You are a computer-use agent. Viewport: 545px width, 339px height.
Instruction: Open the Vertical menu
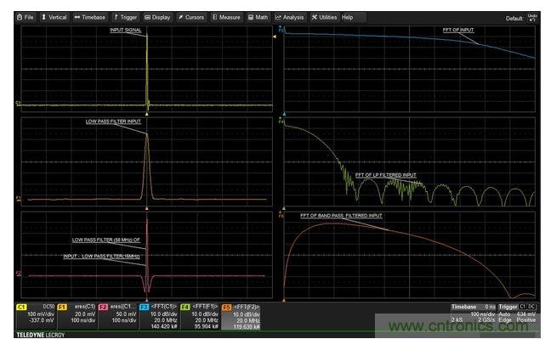(54, 17)
